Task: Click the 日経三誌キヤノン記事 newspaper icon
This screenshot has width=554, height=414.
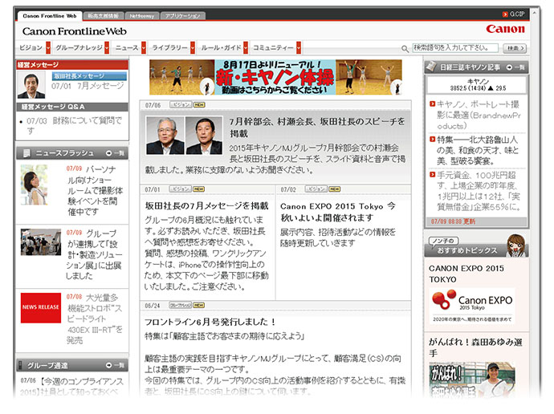Action: click(431, 67)
